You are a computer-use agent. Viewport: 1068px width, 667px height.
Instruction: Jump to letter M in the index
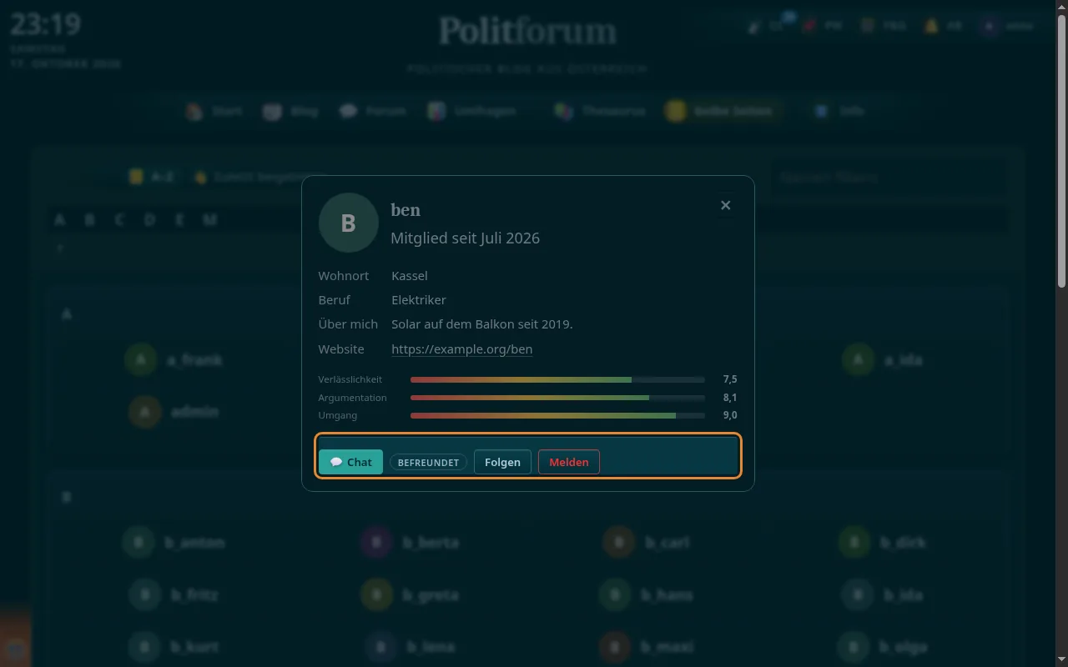pos(209,219)
